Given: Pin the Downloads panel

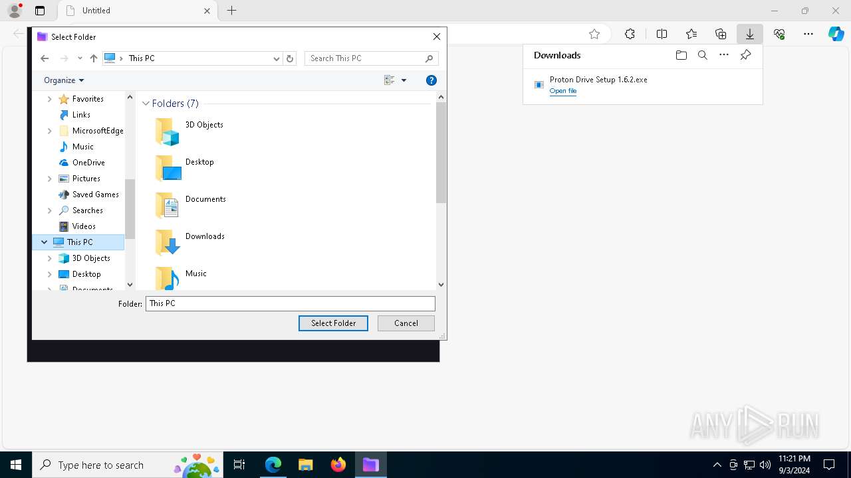Looking at the screenshot, I should (746, 55).
